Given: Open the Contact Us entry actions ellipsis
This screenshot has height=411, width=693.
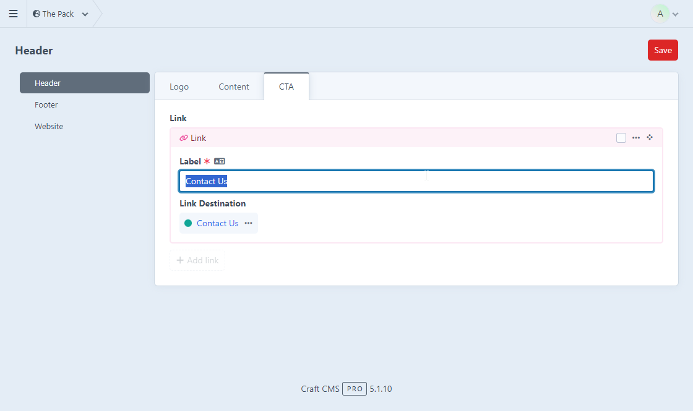Looking at the screenshot, I should (248, 223).
